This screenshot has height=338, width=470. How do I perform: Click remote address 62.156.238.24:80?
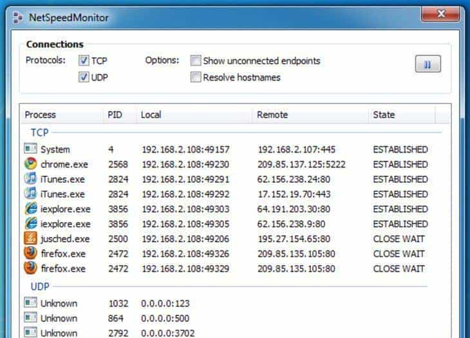pos(294,180)
